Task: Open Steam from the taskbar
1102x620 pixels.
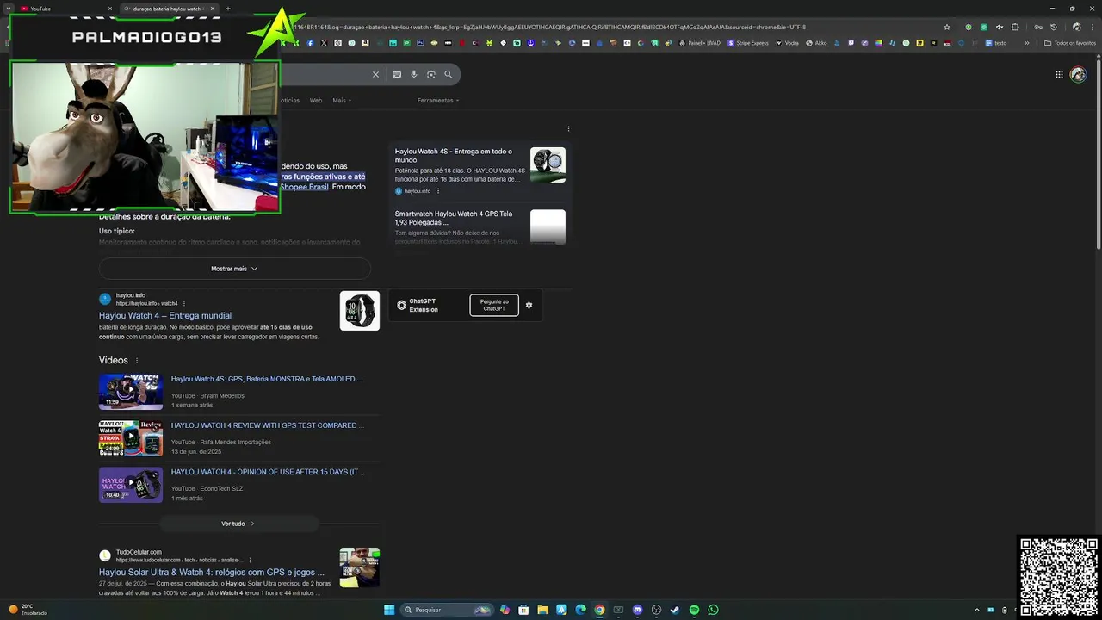Action: 675,610
